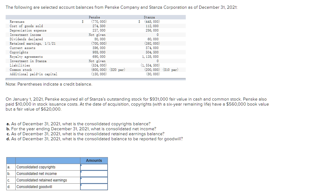Select the 'Additional paid-in capital' label

click(33, 74)
